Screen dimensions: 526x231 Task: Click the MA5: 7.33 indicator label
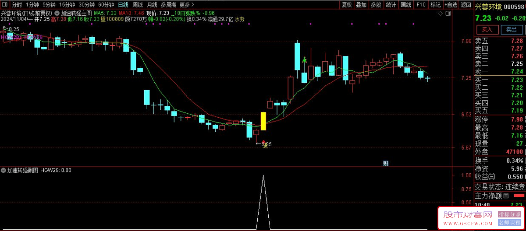(x=105, y=14)
